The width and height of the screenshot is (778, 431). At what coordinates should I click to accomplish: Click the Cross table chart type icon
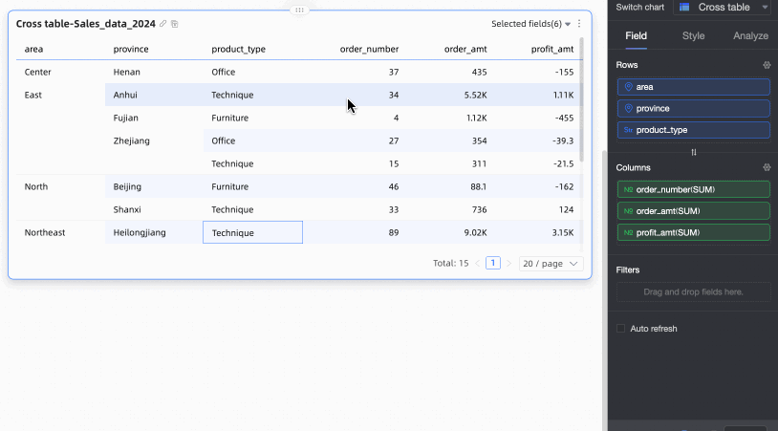[684, 7]
